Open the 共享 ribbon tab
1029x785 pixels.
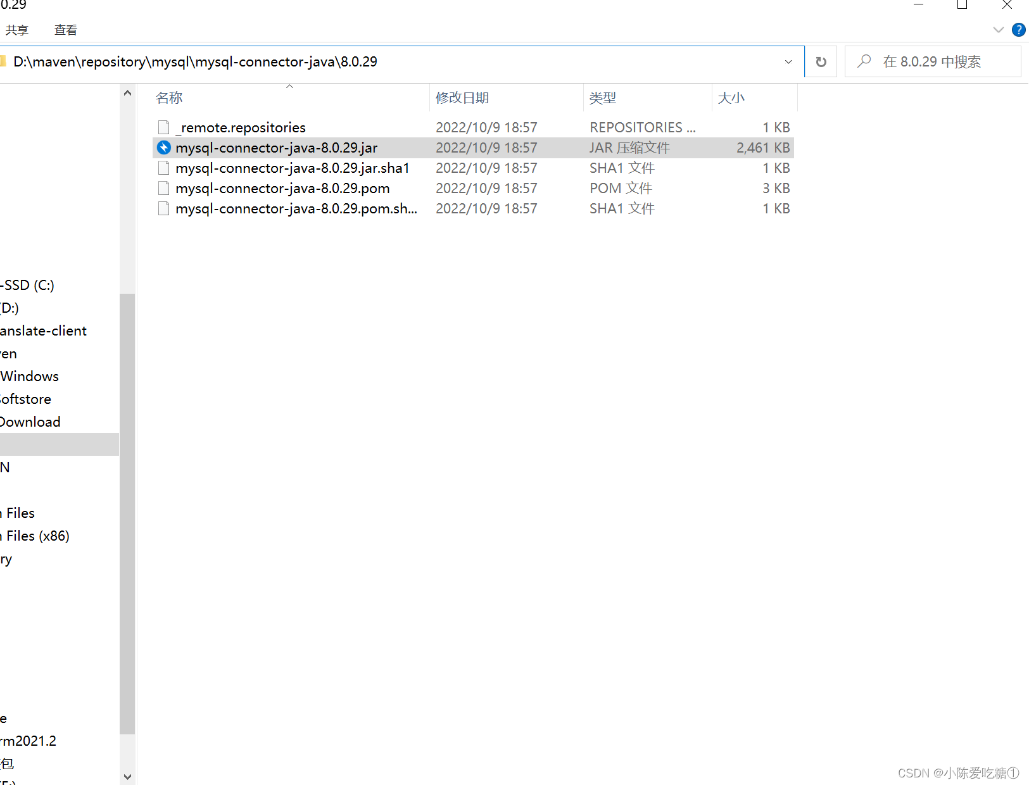pyautogui.click(x=17, y=30)
